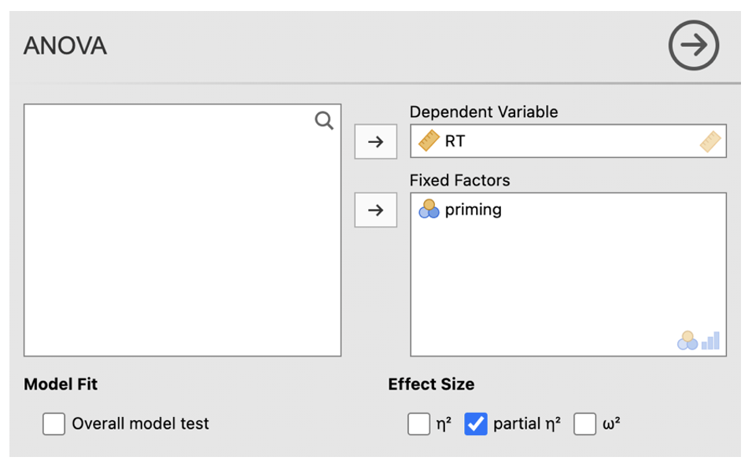The width and height of the screenshot is (752, 468).
Task: Click the magnifier search icon in the variable list
Action: click(323, 121)
